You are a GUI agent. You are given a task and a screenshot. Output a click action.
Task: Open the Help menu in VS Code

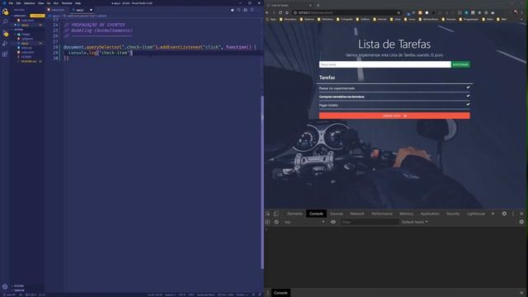(x=78, y=3)
